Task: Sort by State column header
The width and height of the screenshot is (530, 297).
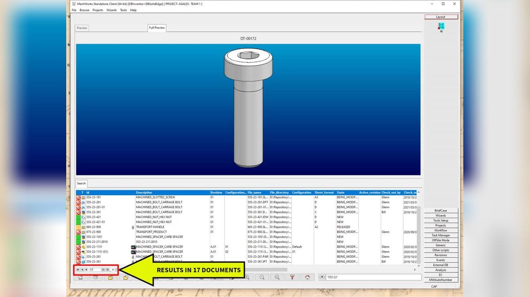Action: tap(347, 193)
